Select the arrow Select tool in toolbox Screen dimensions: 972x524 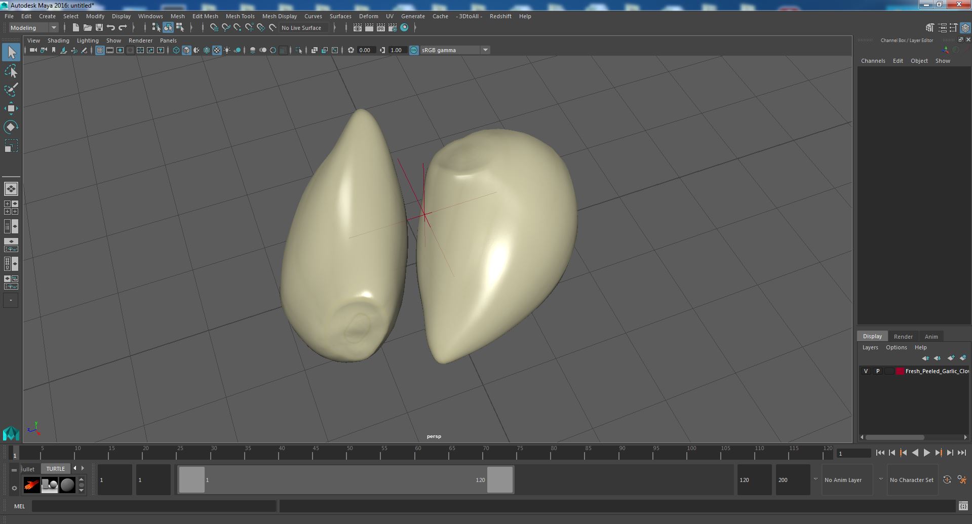(x=11, y=52)
